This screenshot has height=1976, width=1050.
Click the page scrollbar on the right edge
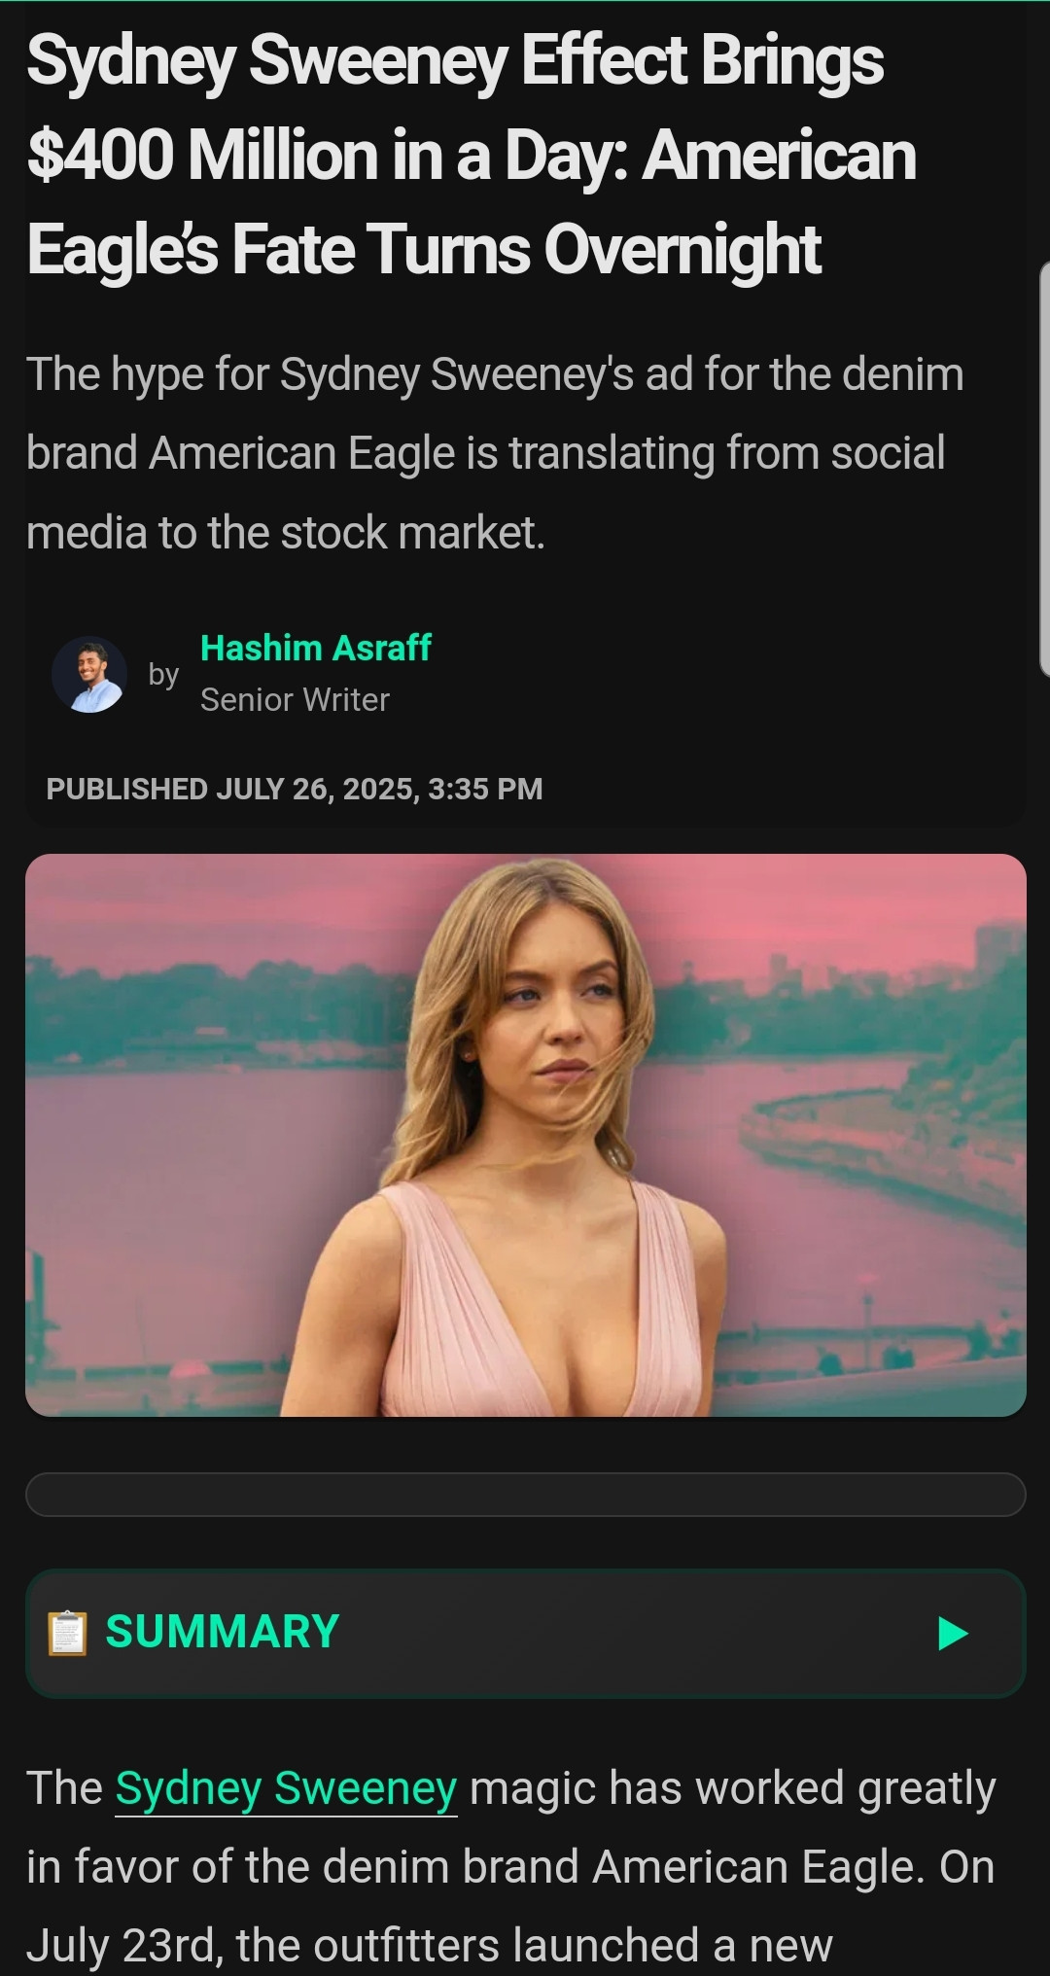[1044, 467]
